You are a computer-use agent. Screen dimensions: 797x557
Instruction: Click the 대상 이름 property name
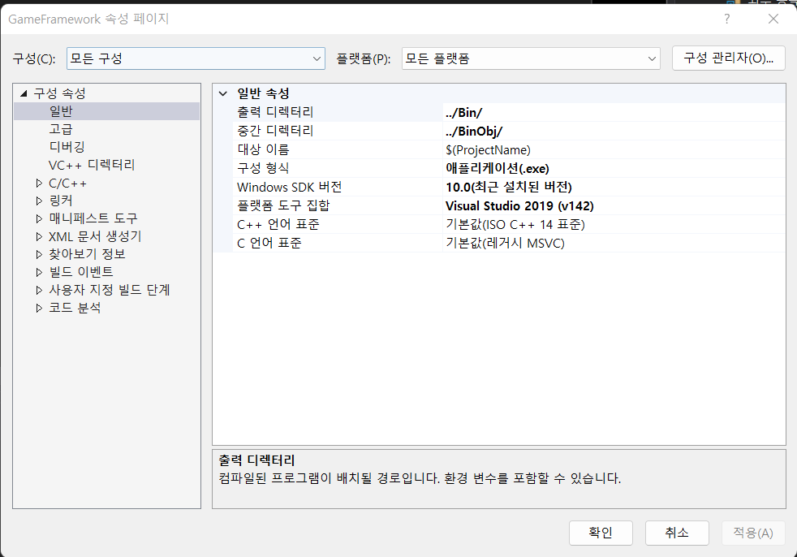(263, 149)
